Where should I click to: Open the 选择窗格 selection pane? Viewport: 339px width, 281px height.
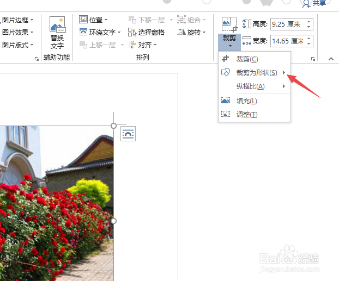point(147,33)
